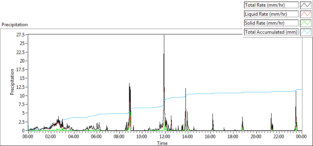
Task: Click the Liquid Rate red line icon
Action: (x=306, y=14)
